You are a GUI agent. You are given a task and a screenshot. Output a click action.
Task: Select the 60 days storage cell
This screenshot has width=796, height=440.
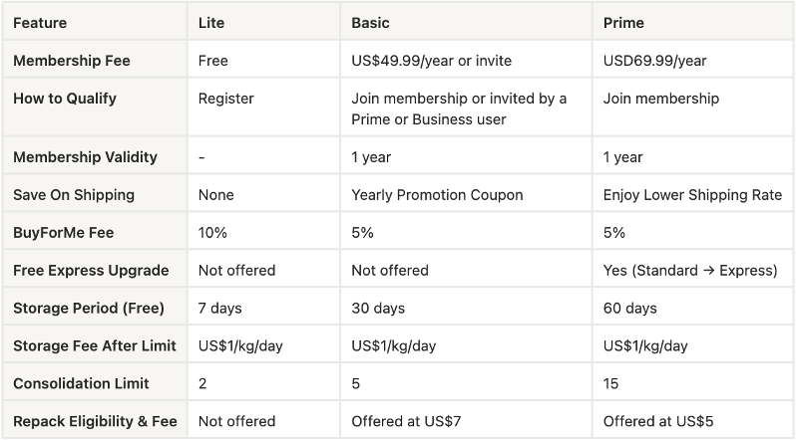pos(630,309)
